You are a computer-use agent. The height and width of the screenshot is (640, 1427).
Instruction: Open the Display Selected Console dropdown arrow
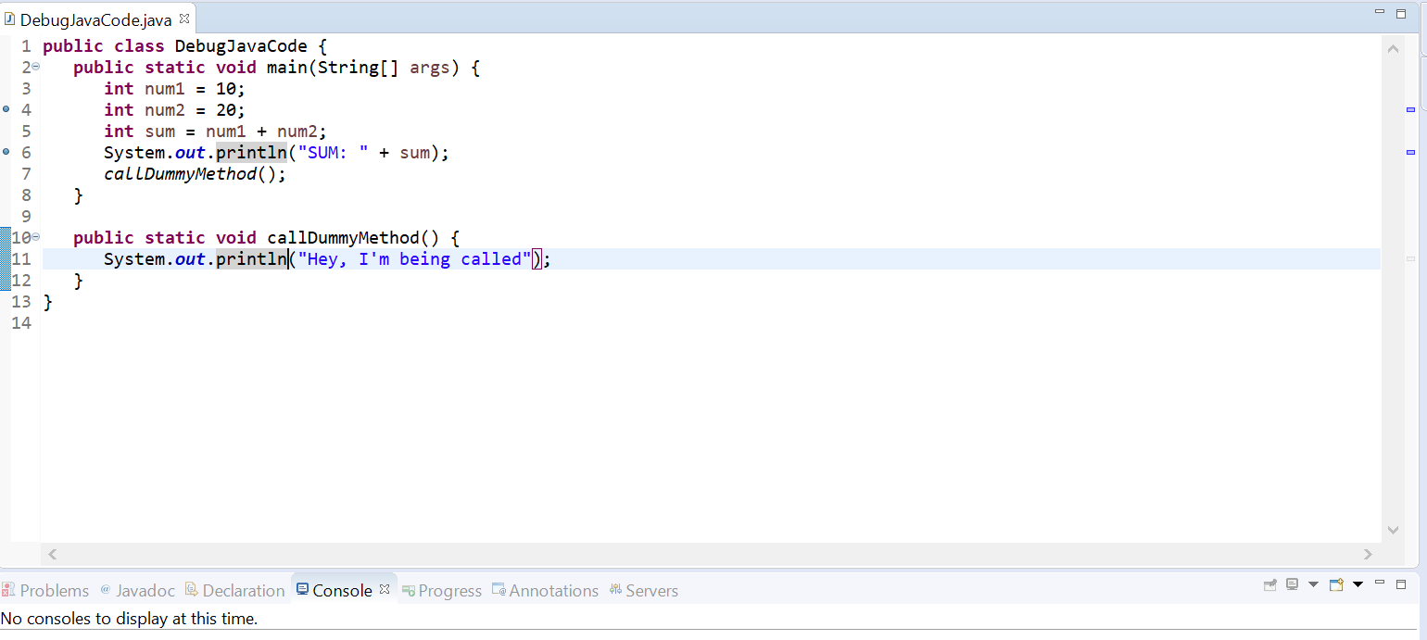tap(1313, 584)
